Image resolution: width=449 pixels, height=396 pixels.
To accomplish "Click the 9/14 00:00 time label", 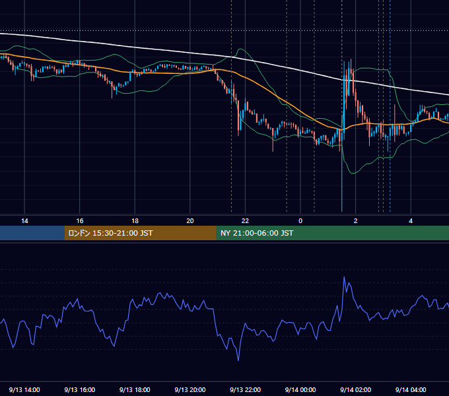I will click(300, 389).
